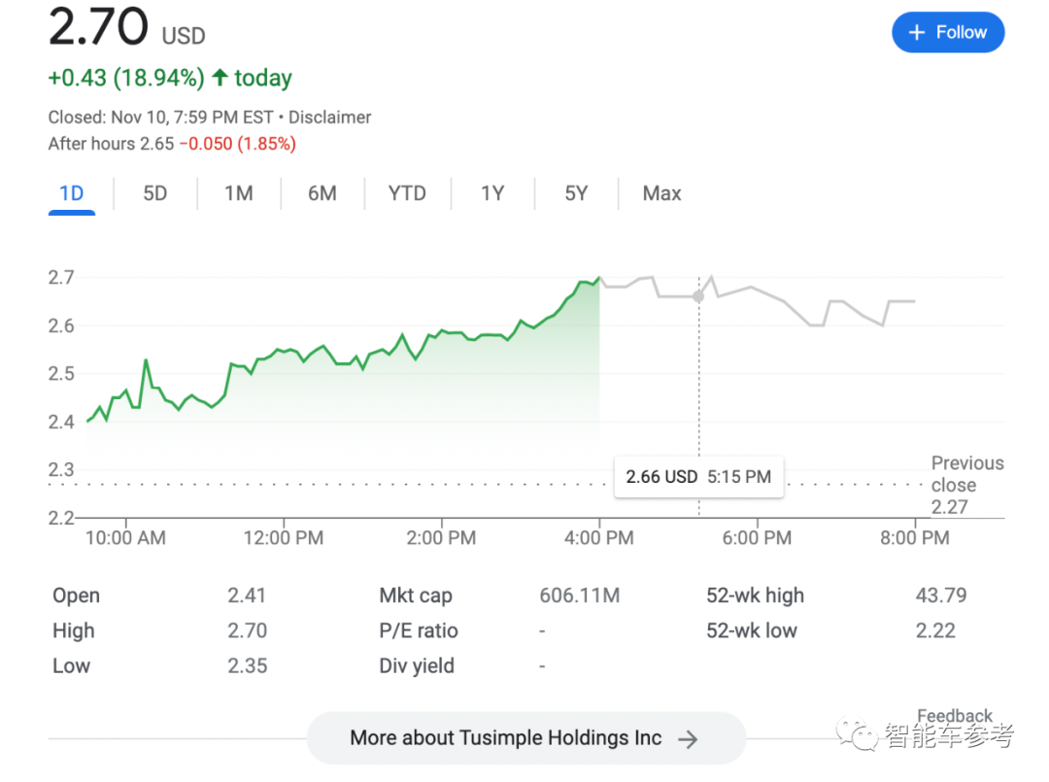This screenshot has height=782, width=1049.
Task: Click the green up arrow near today
Action: pyautogui.click(x=220, y=78)
